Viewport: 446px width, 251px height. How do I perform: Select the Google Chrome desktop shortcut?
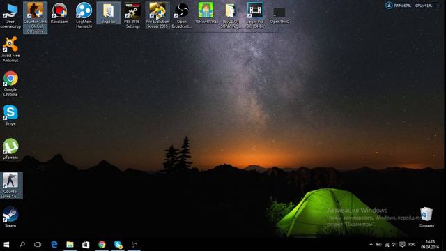click(10, 84)
